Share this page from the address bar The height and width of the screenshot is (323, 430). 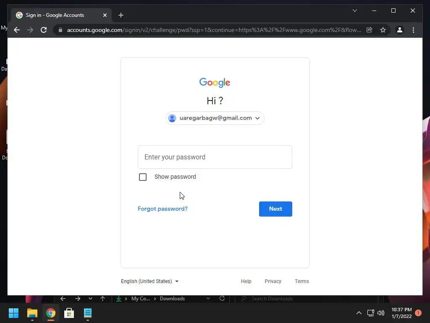(370, 30)
